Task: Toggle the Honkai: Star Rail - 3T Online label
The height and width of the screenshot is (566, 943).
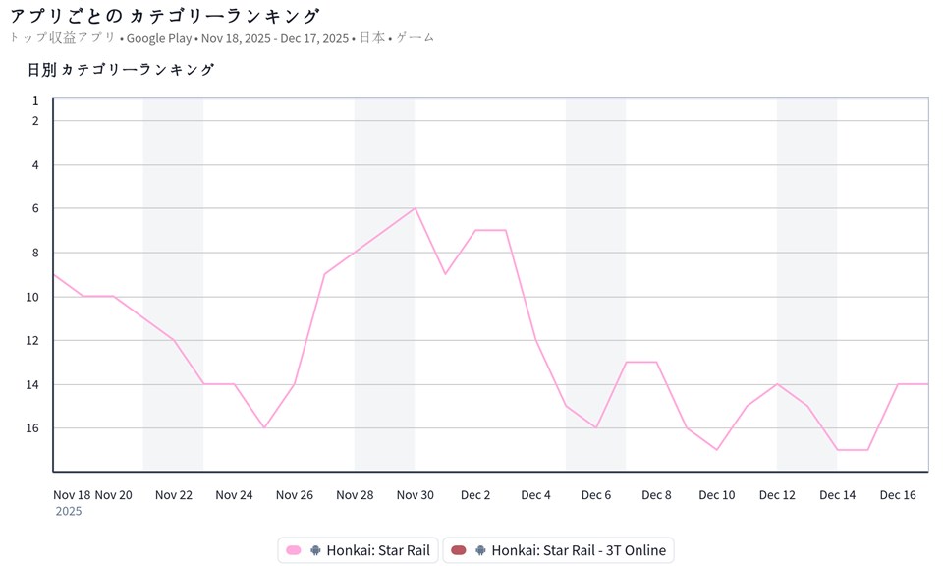Action: coord(578,550)
